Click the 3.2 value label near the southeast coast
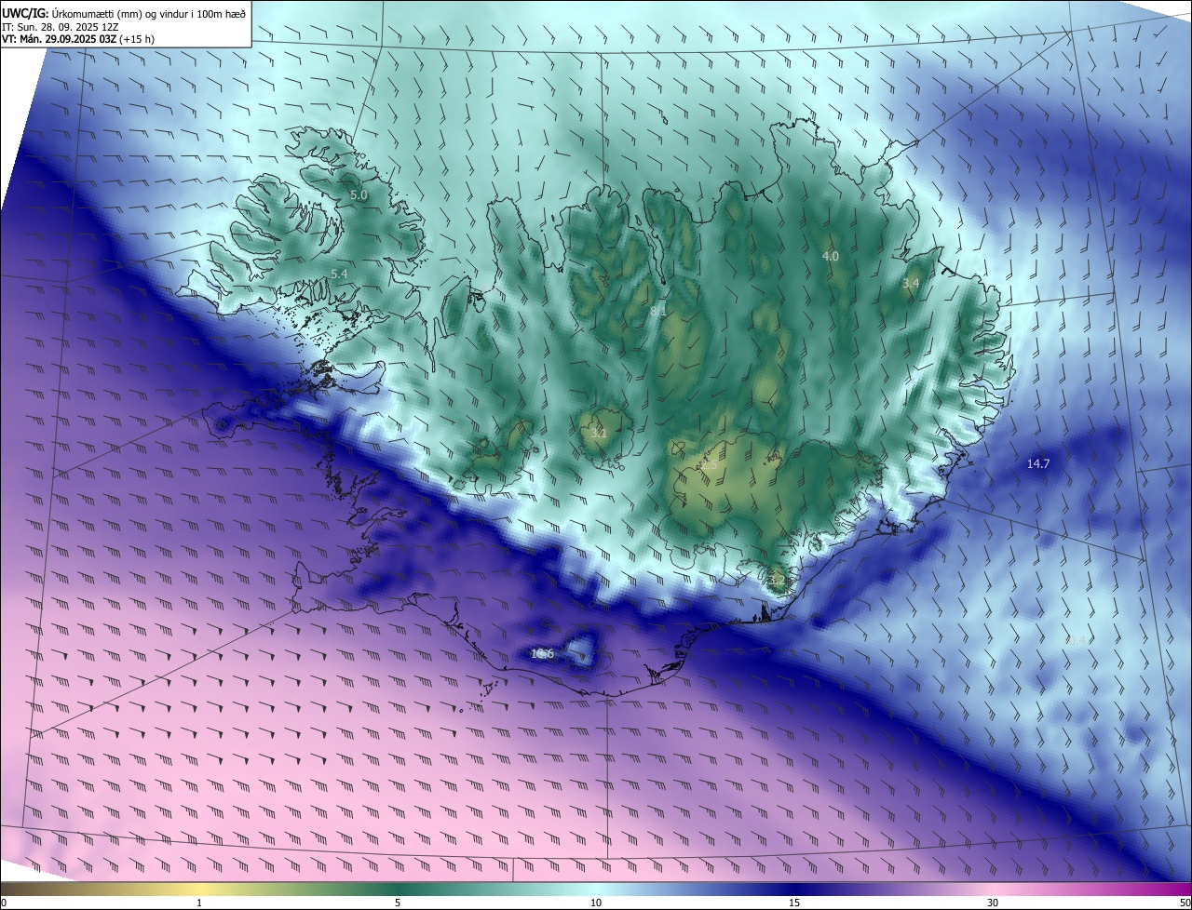Image resolution: width=1192 pixels, height=910 pixels. click(x=778, y=580)
